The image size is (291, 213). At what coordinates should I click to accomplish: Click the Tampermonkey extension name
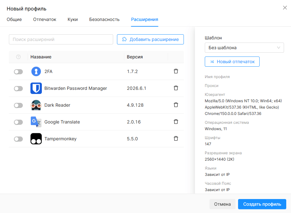(x=61, y=139)
